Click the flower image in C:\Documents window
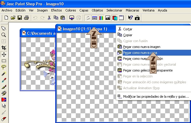The image size is (191, 123). (40, 67)
